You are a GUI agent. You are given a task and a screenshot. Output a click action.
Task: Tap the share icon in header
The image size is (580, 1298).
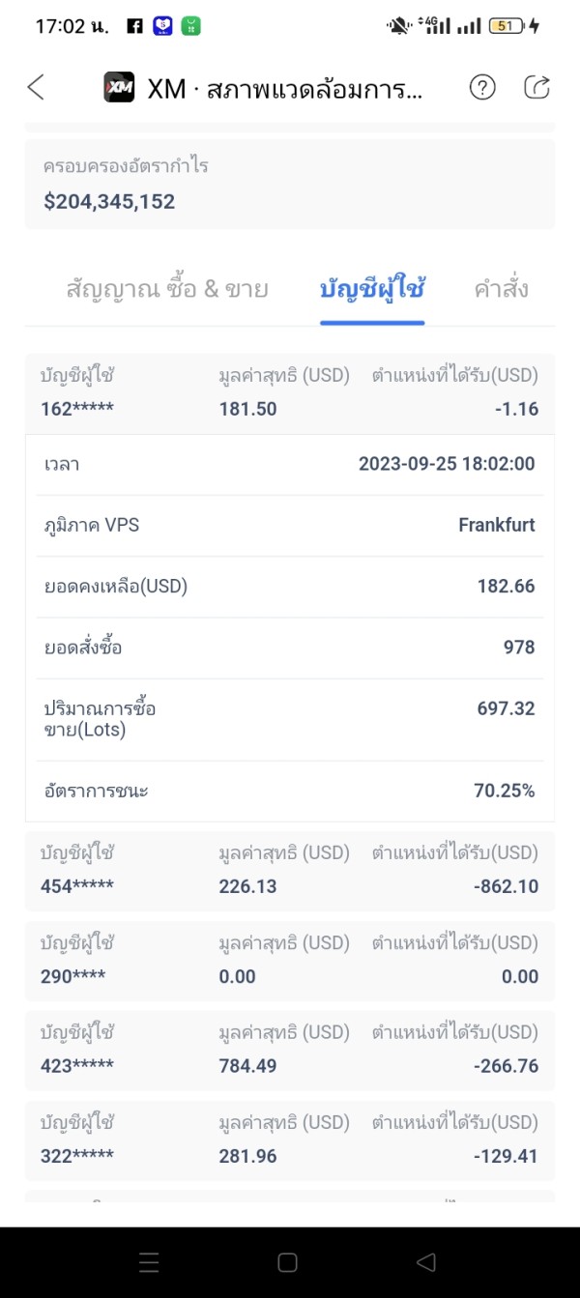[x=536, y=88]
